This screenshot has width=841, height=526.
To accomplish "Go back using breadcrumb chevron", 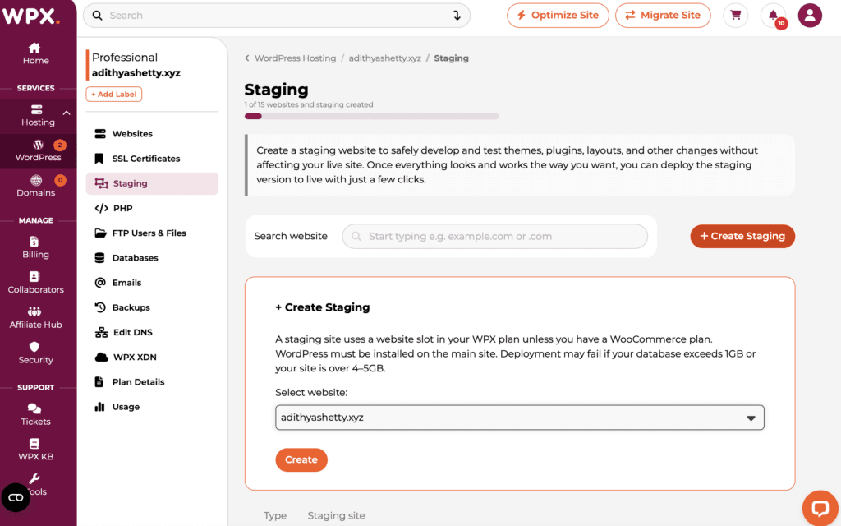I will [246, 58].
